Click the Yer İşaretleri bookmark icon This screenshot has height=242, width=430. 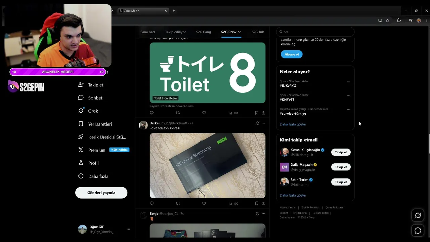coord(81,124)
